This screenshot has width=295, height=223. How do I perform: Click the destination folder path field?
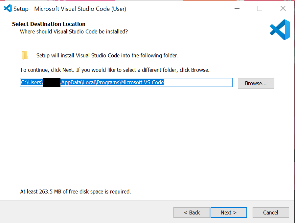pyautogui.click(x=197, y=83)
